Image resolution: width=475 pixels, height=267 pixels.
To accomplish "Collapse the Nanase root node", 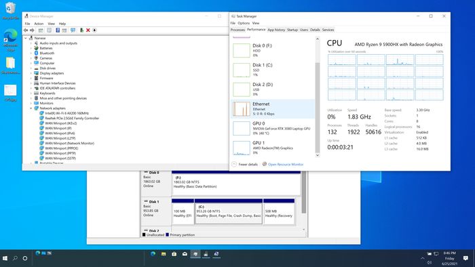I will click(x=26, y=38).
